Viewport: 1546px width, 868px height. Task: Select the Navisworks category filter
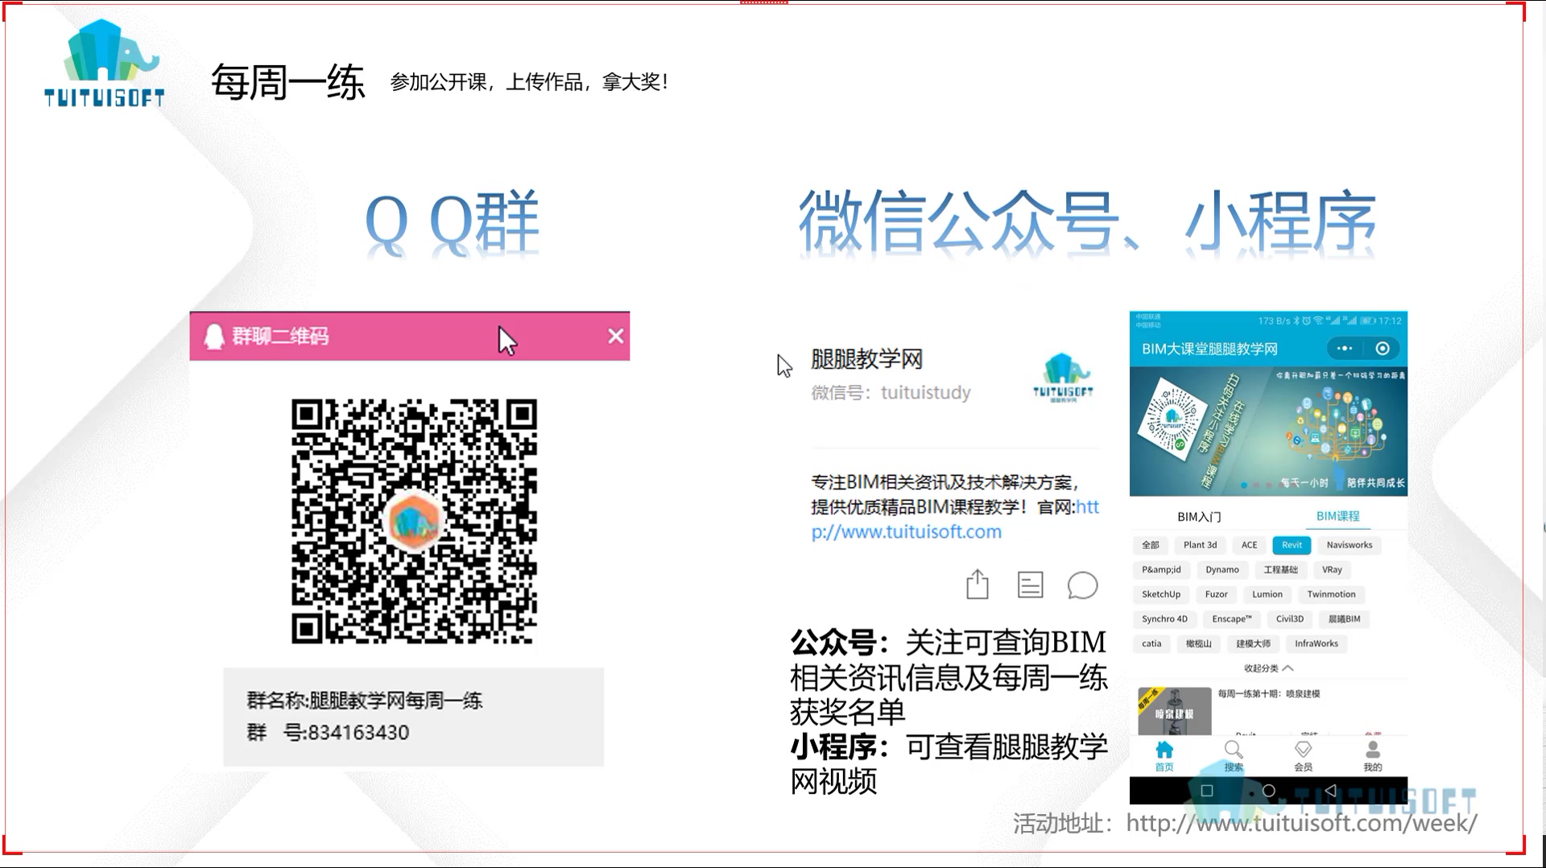(1350, 545)
